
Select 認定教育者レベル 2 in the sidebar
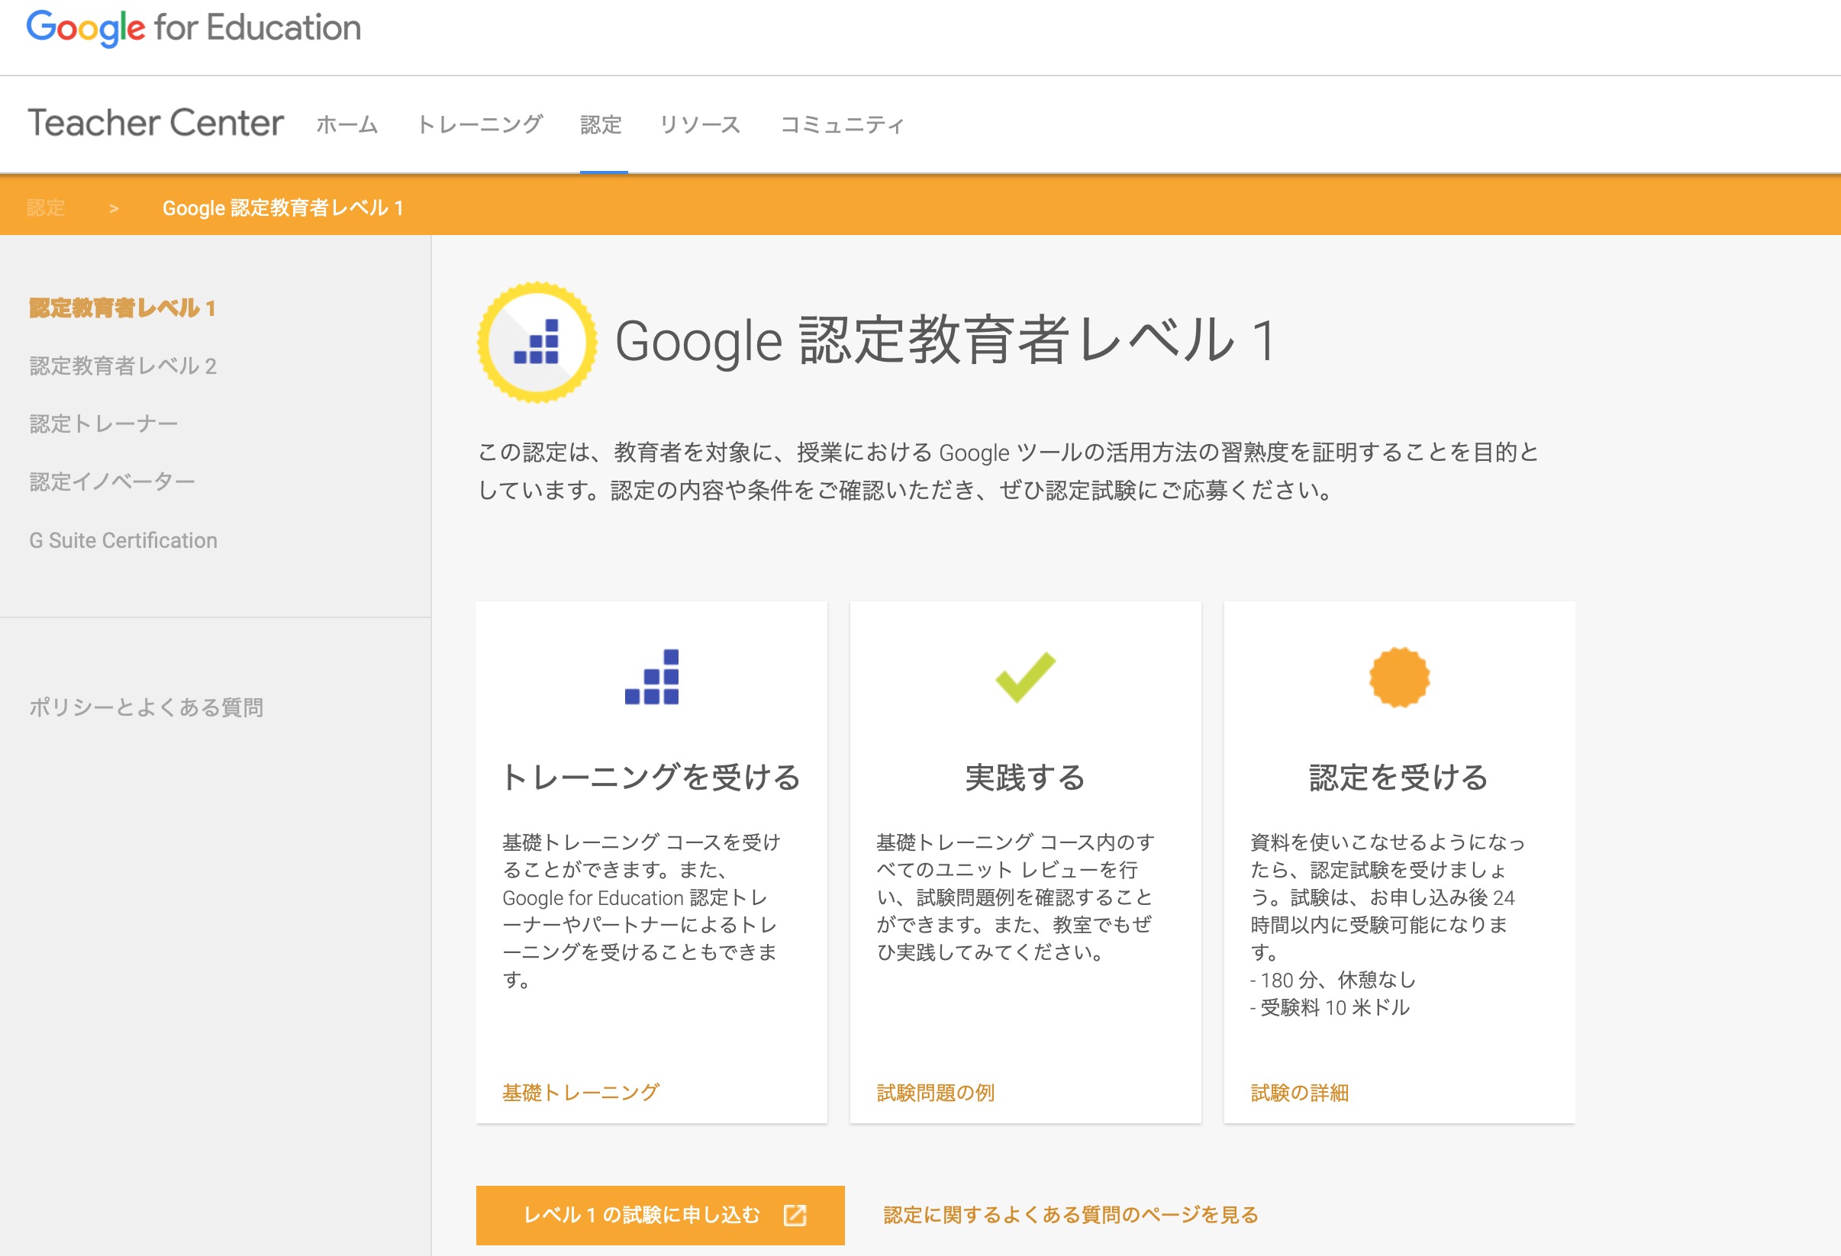(x=123, y=366)
